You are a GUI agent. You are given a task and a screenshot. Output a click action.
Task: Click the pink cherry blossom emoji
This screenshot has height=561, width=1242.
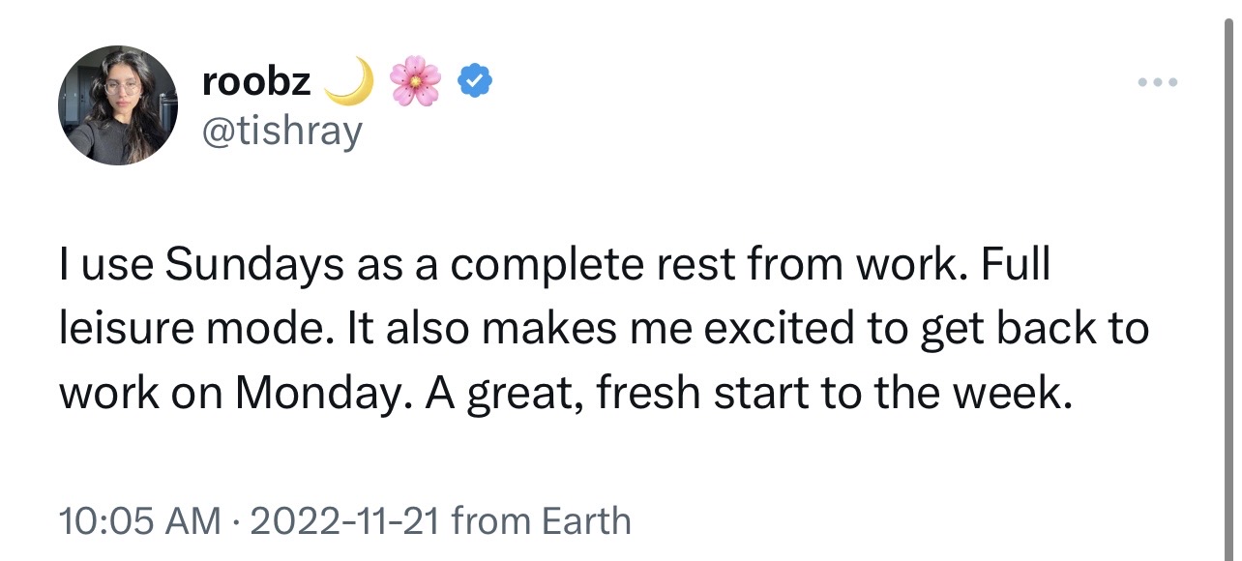pyautogui.click(x=415, y=82)
